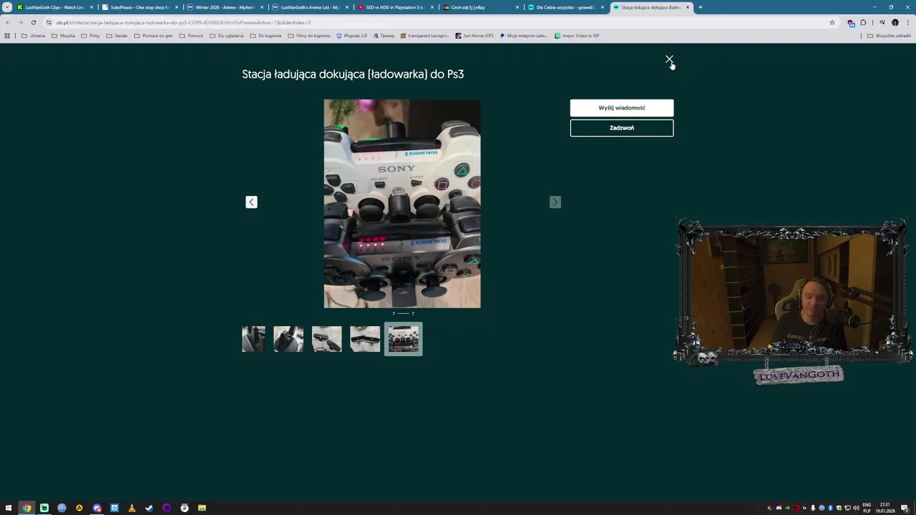Click the address bar URL

point(183,22)
